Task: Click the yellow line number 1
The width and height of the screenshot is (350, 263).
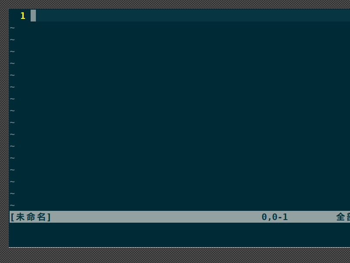Action: pos(23,16)
